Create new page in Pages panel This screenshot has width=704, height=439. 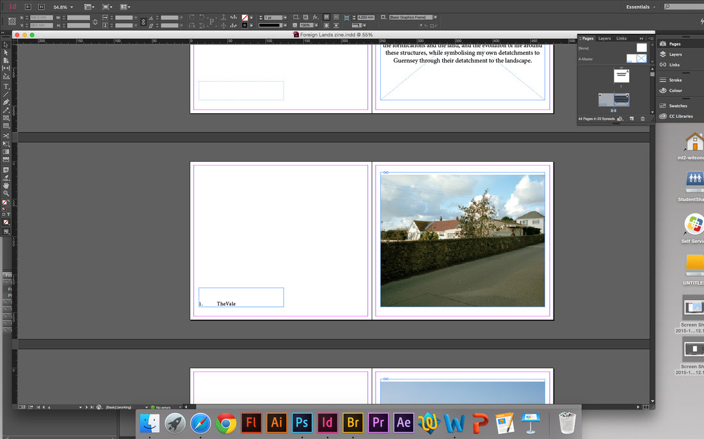pyautogui.click(x=632, y=119)
